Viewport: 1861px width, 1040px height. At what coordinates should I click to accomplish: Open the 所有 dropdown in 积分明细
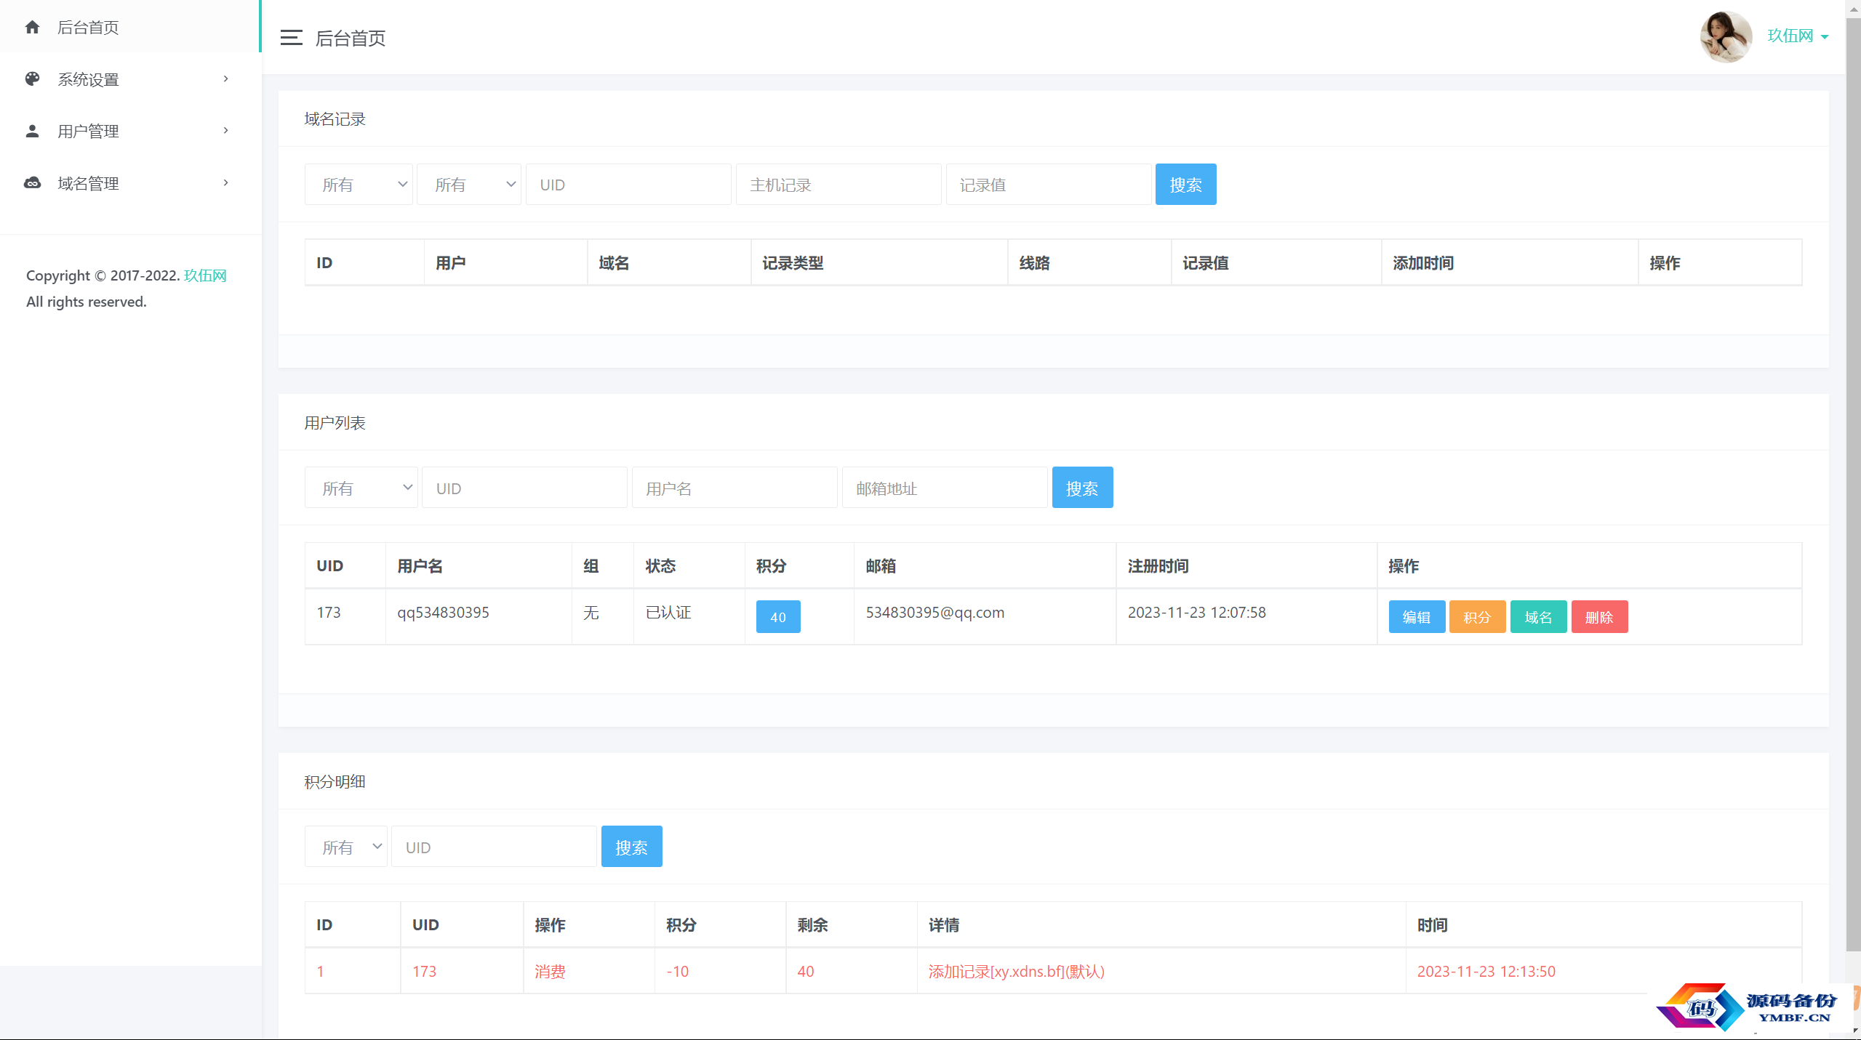pyautogui.click(x=346, y=847)
